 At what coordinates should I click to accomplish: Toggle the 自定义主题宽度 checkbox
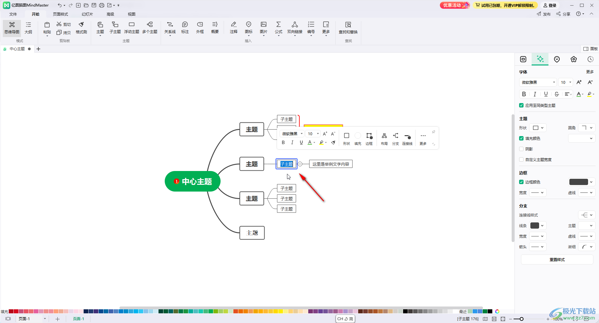pos(521,159)
